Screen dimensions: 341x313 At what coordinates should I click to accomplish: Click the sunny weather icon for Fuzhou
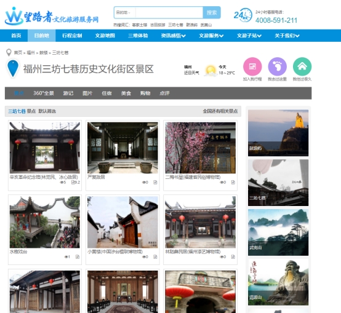[x=211, y=70]
